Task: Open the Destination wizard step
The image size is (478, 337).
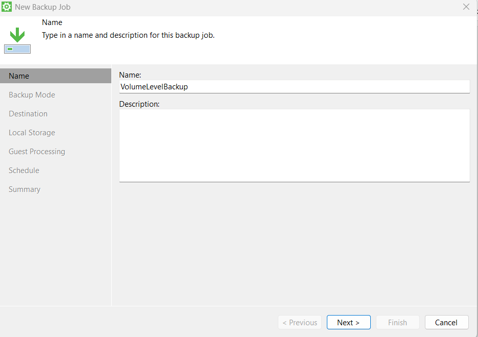Action: point(28,114)
